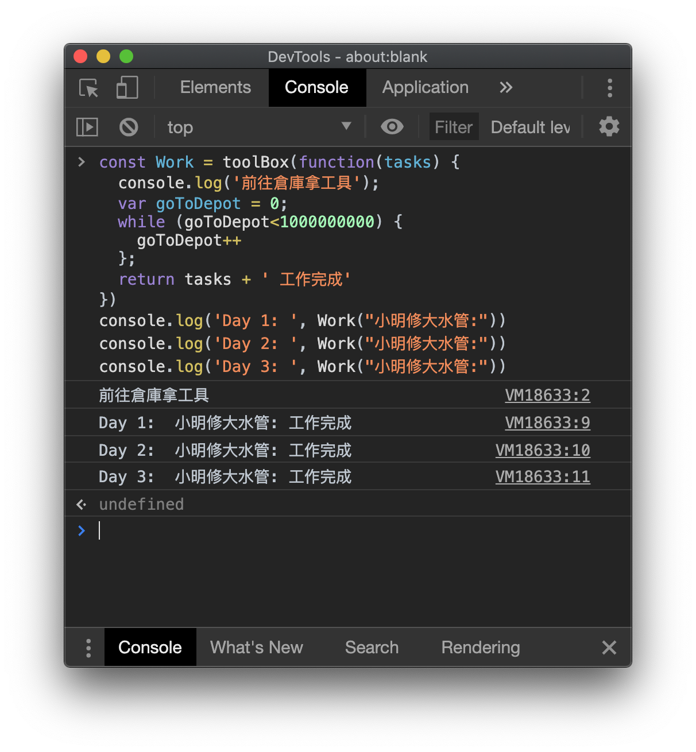Follow the VM18633:11 link for Day 3

tap(542, 476)
